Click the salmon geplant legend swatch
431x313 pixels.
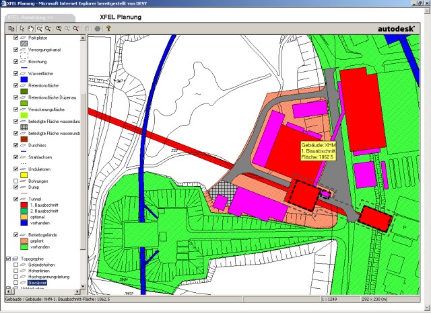(x=24, y=241)
